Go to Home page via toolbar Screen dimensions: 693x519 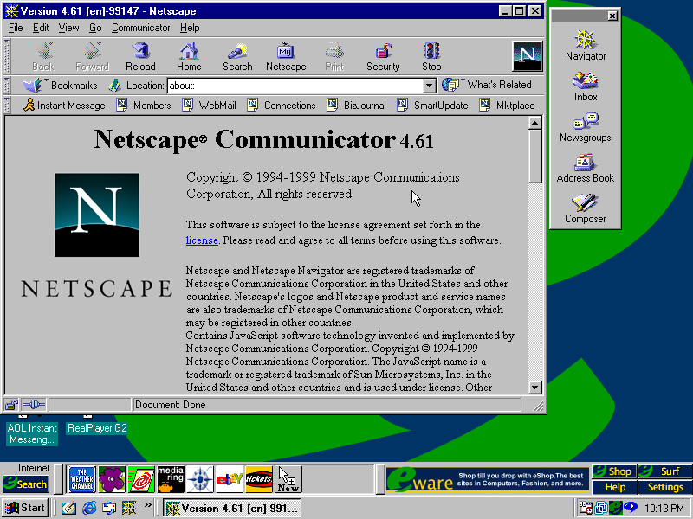point(189,57)
